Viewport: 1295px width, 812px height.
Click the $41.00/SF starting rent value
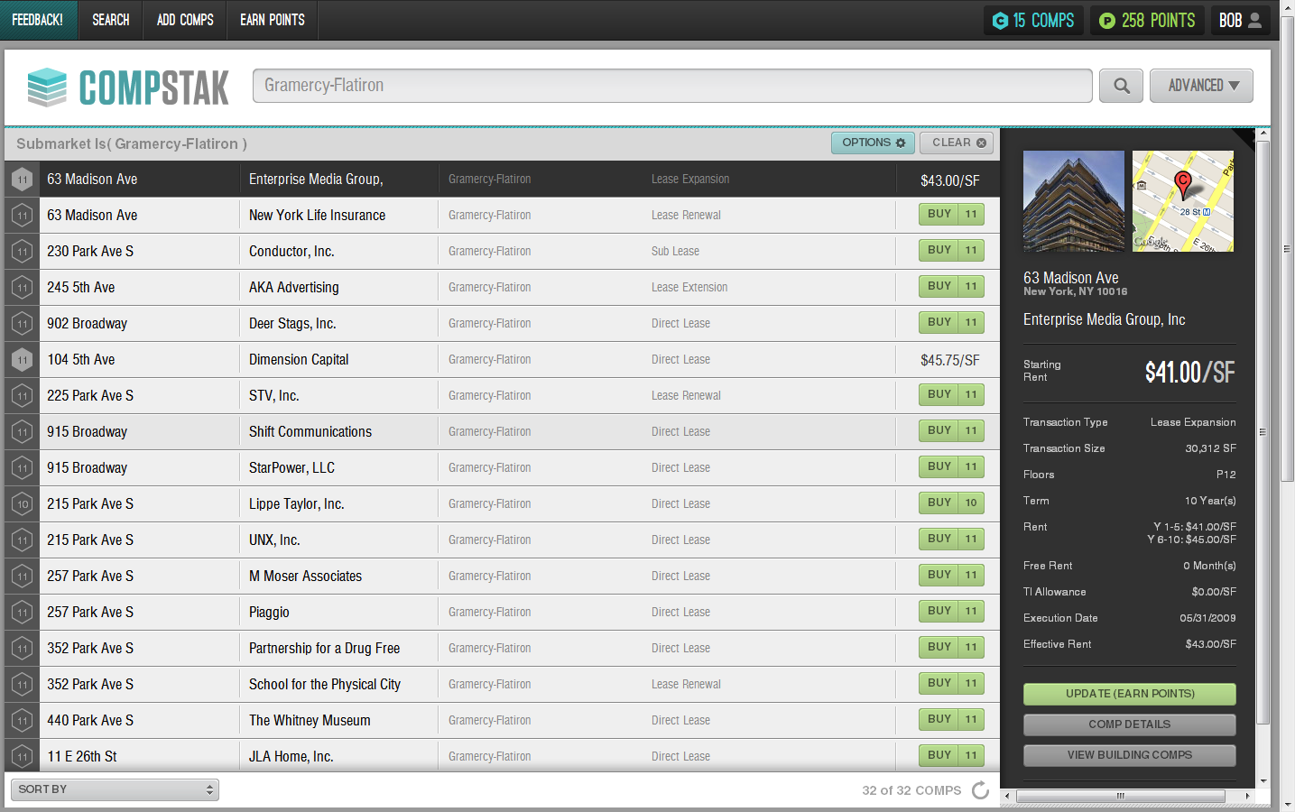pos(1190,372)
